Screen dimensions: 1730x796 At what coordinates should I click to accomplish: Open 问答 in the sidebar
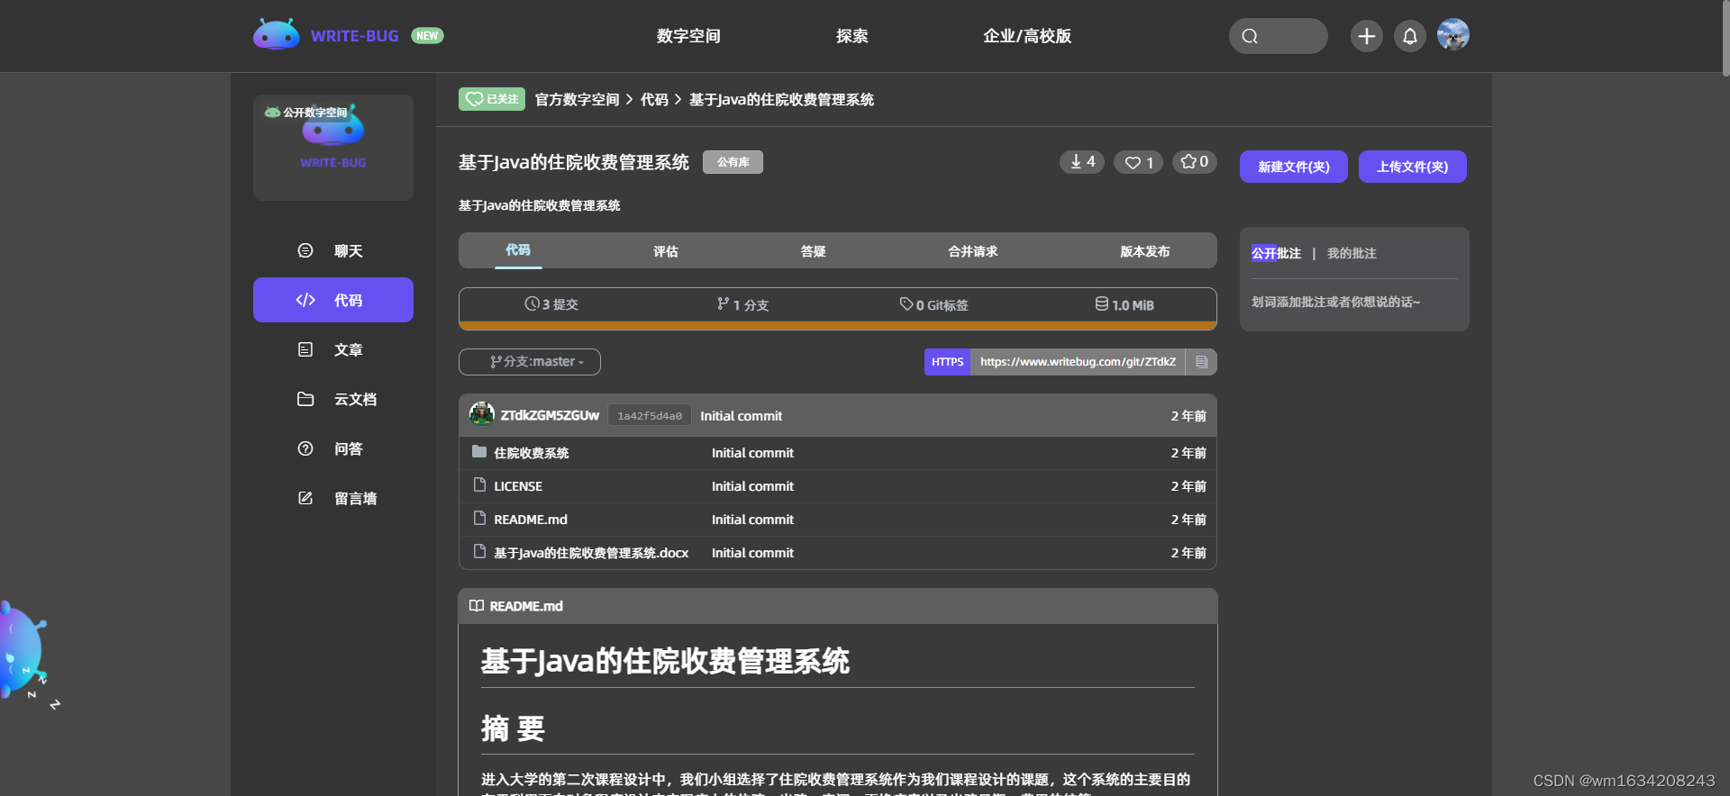[333, 448]
